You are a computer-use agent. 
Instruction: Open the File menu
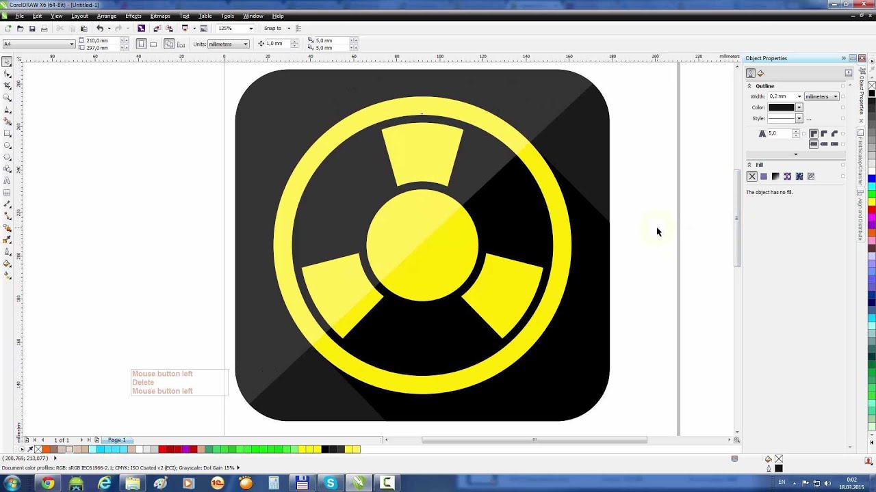20,16
